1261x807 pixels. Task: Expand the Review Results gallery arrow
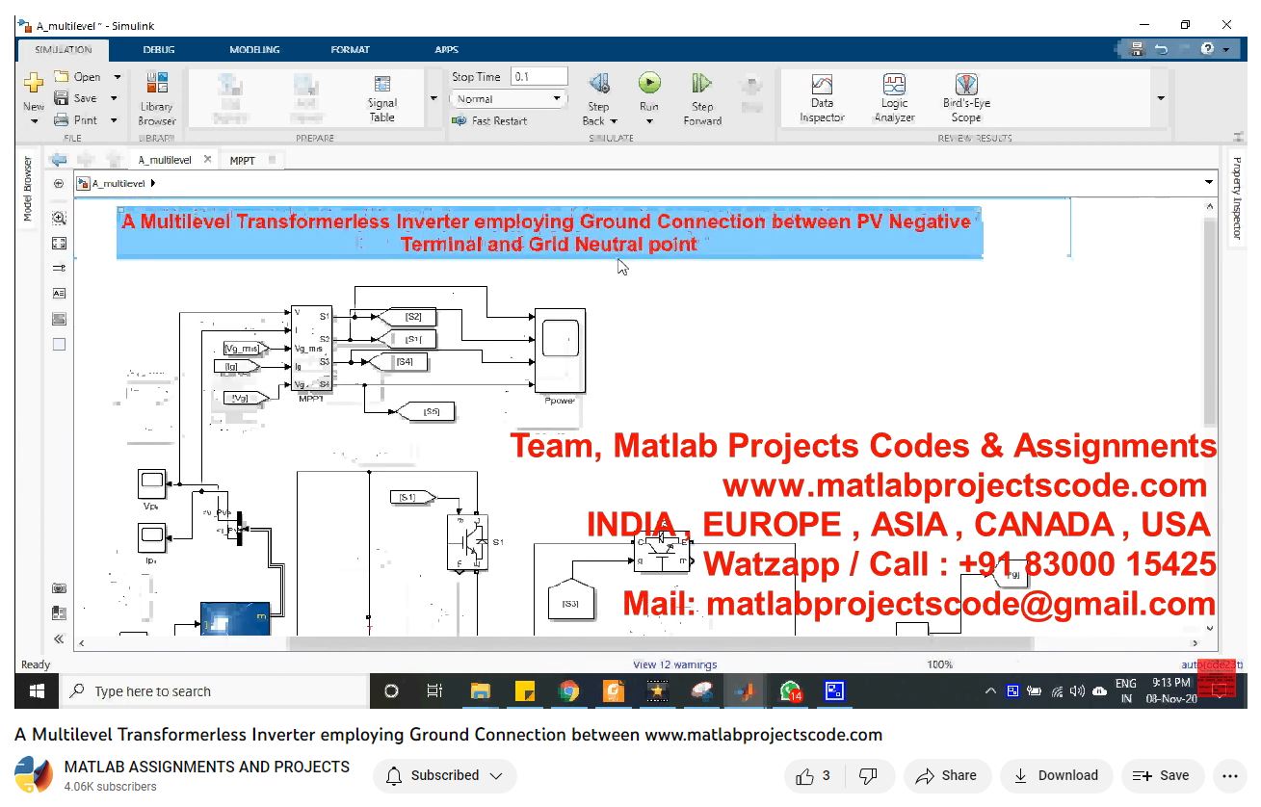coord(1161,98)
